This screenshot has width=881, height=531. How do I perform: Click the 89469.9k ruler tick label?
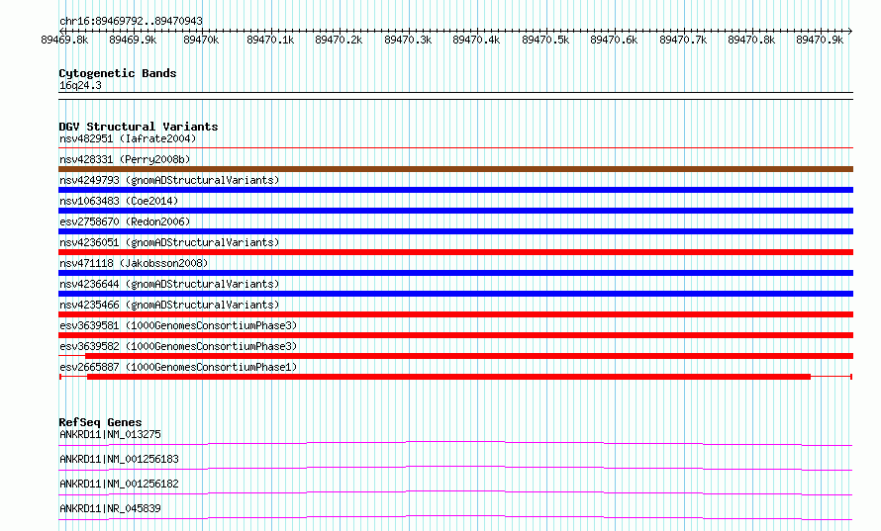pos(133,41)
